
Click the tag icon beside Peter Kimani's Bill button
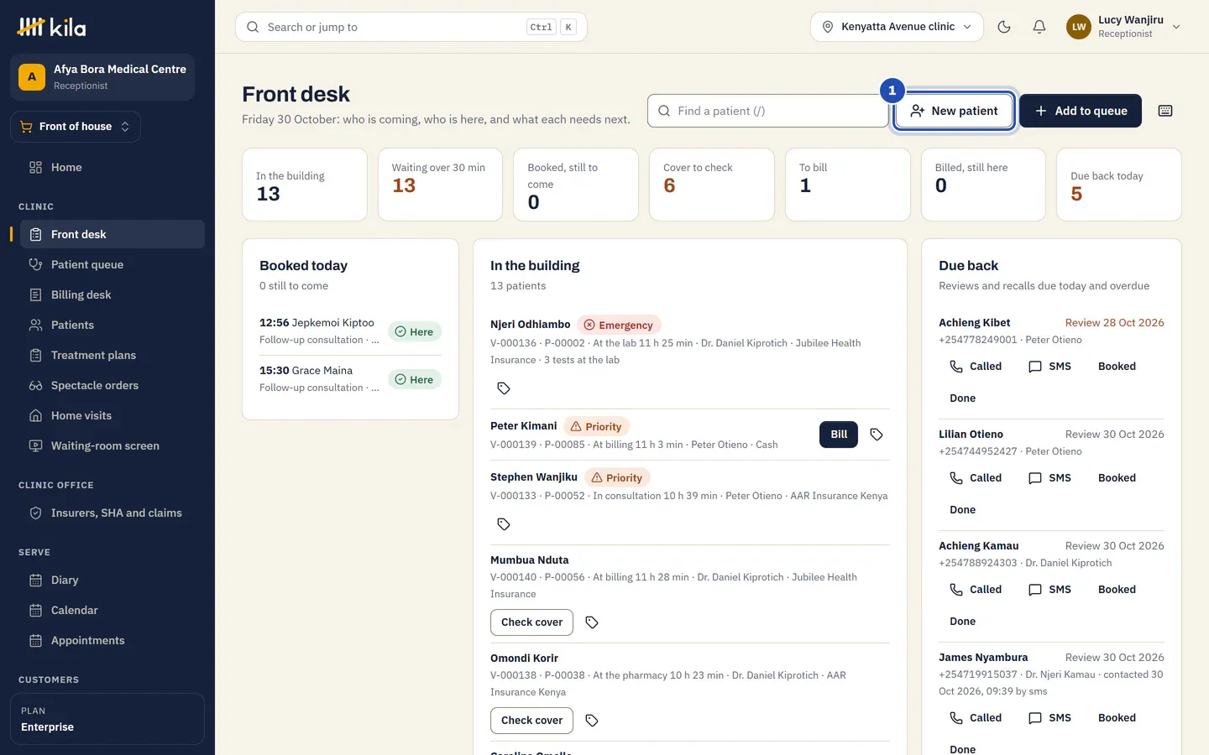coord(877,435)
